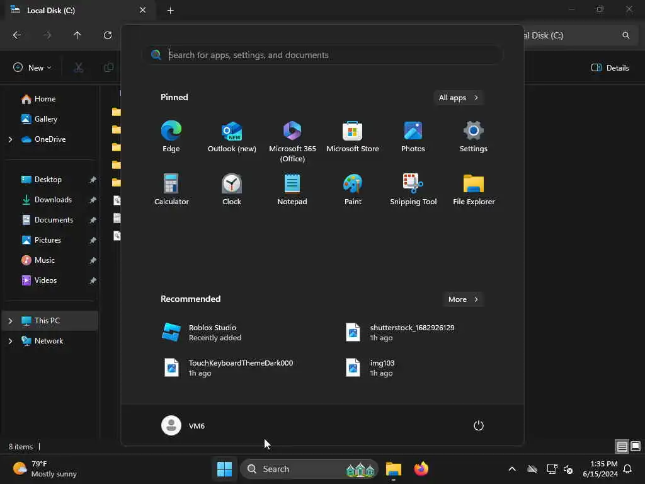Open Clock pinned app
Screen dimensions: 645x484
[232, 189]
